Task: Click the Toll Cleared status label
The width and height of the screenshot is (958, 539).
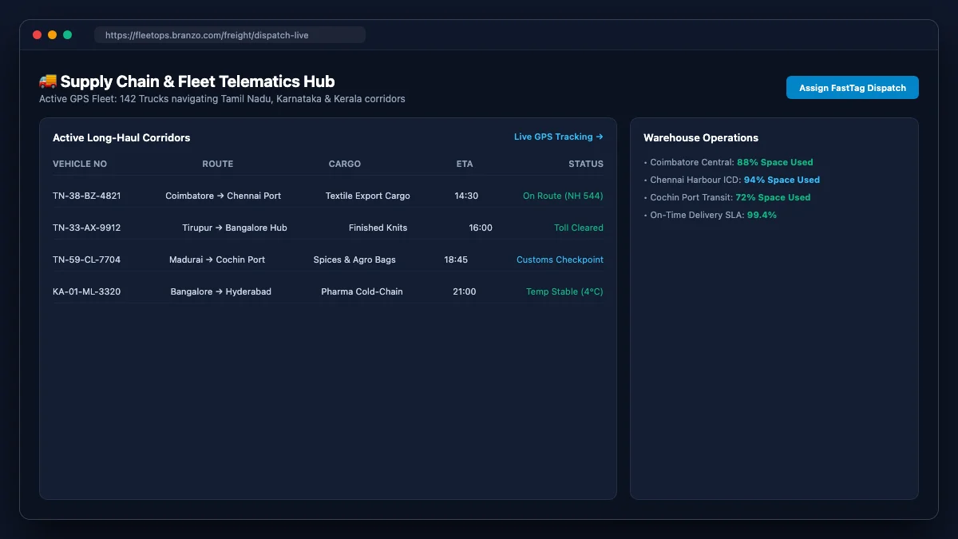Action: [579, 228]
